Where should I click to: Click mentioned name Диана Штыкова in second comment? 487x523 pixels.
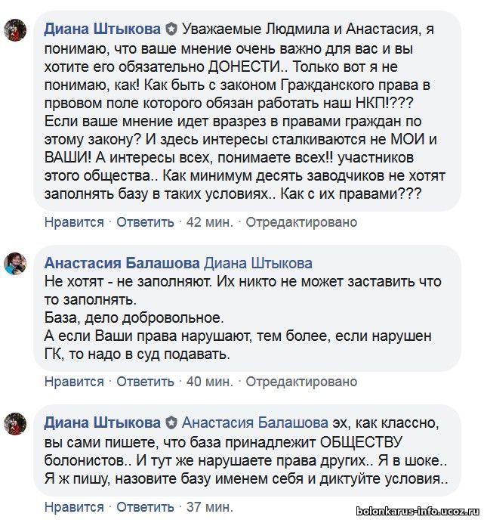(258, 263)
